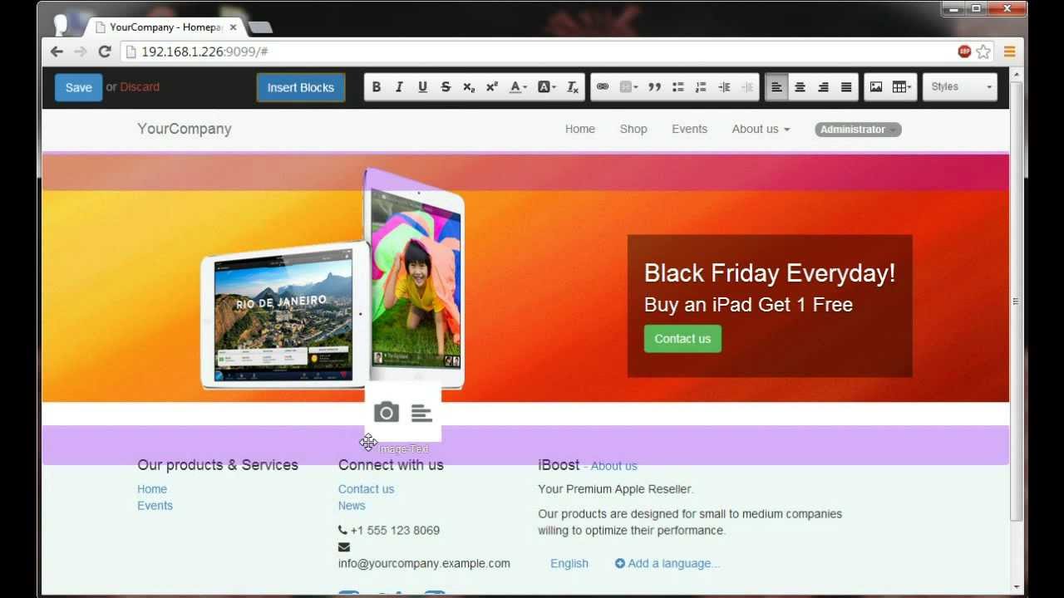Select the YourCompany - Homepage tab
Image resolution: width=1064 pixels, height=598 pixels.
(x=166, y=27)
